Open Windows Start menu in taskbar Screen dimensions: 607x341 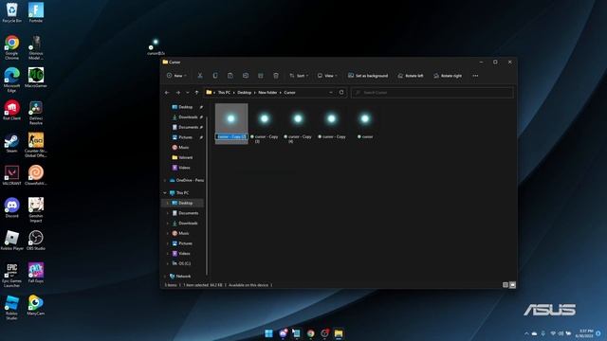[268, 333]
